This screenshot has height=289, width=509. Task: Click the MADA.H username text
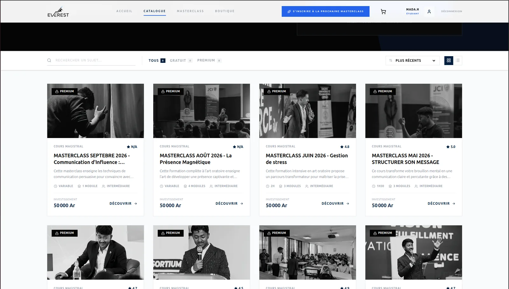413,10
